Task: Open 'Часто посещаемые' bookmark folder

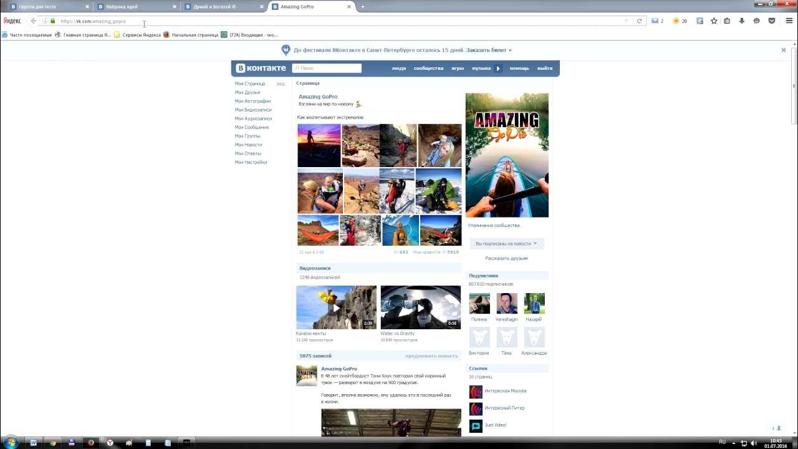Action: [27, 35]
